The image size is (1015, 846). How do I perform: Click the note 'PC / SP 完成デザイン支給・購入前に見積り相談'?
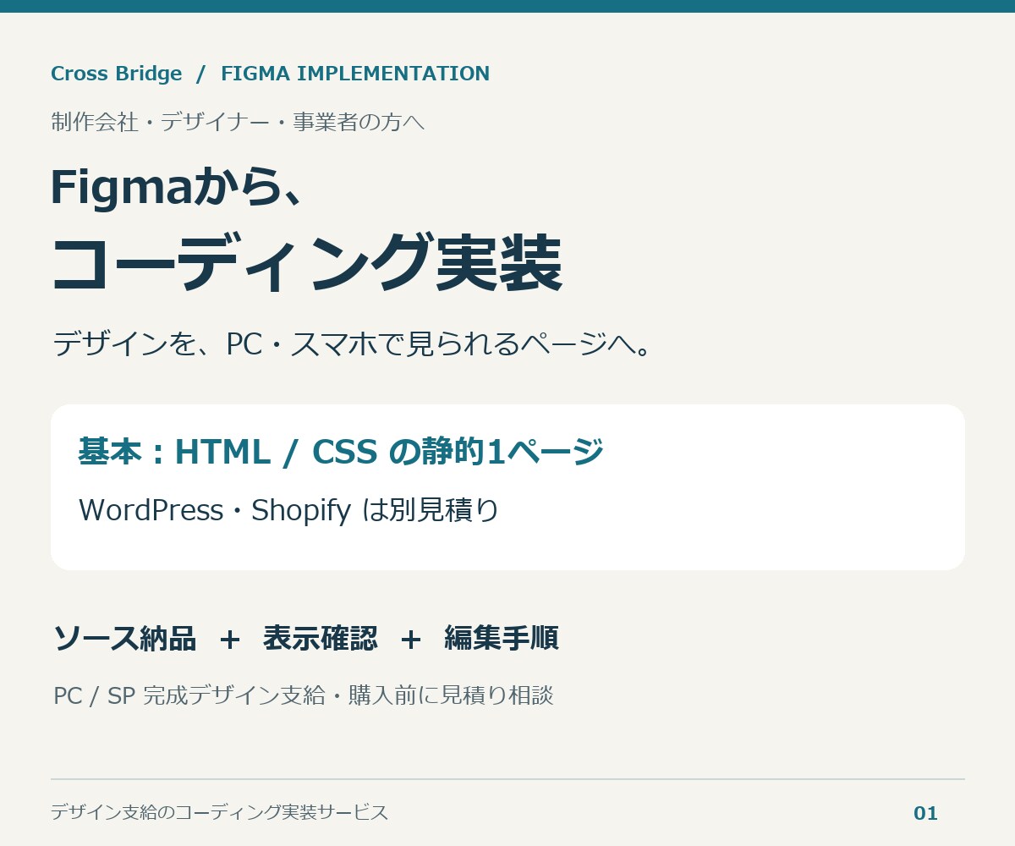[304, 695]
